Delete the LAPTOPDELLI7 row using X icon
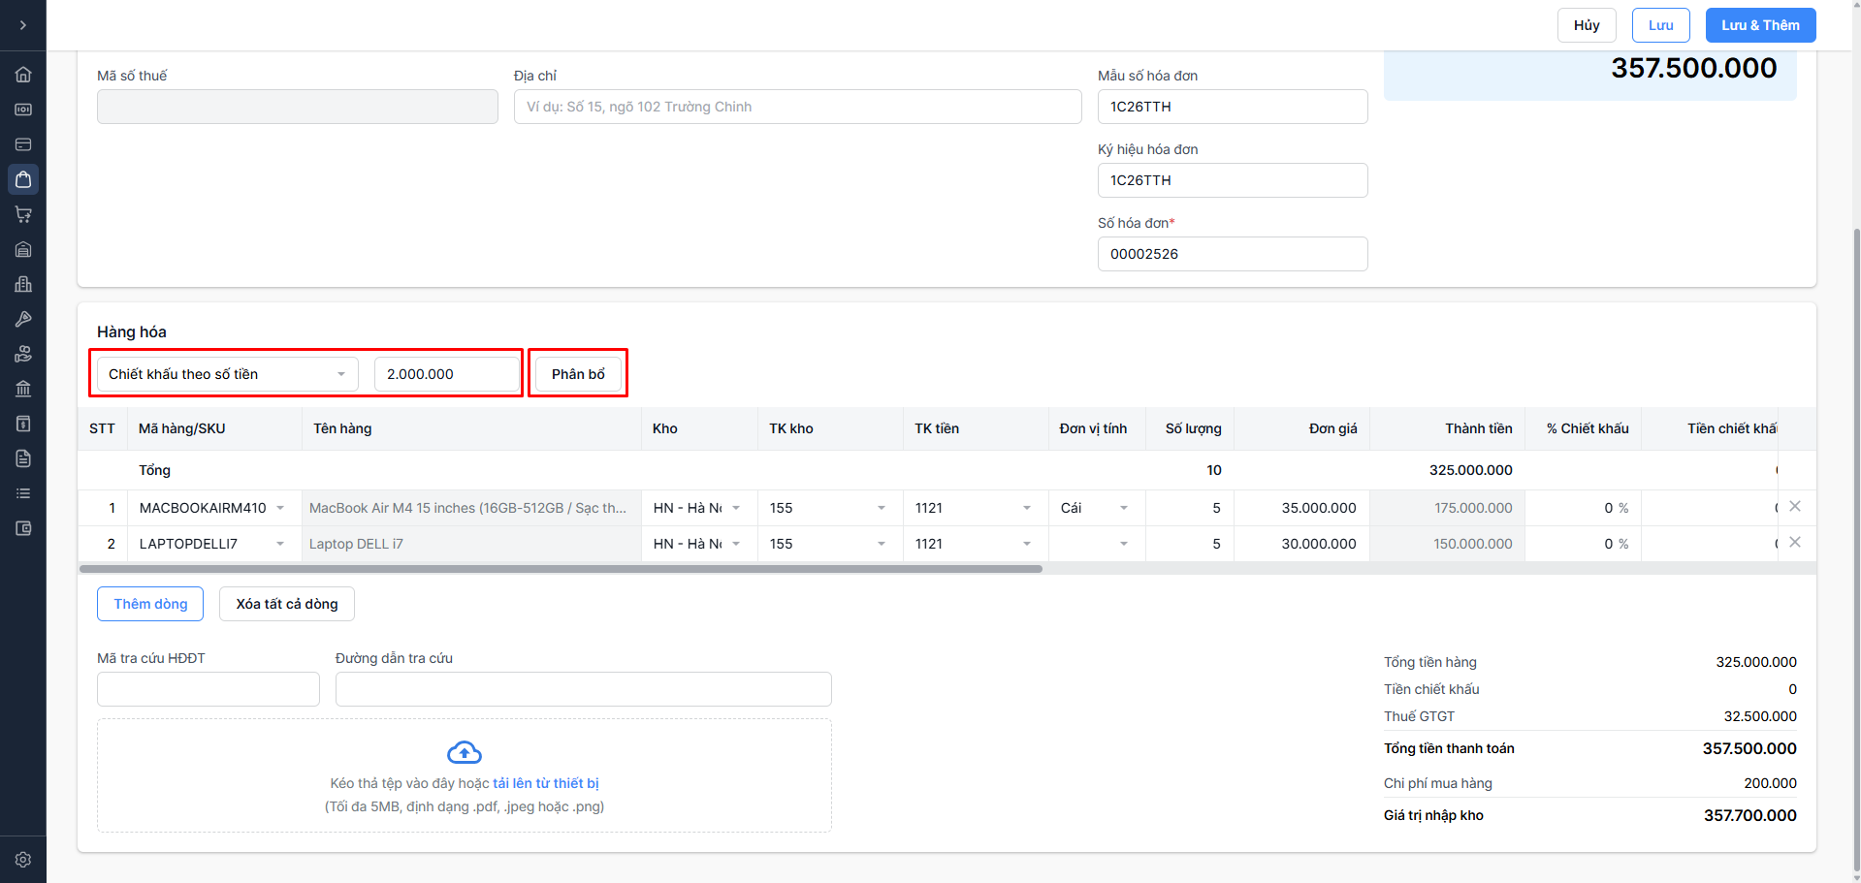This screenshot has height=883, width=1861. click(x=1795, y=542)
